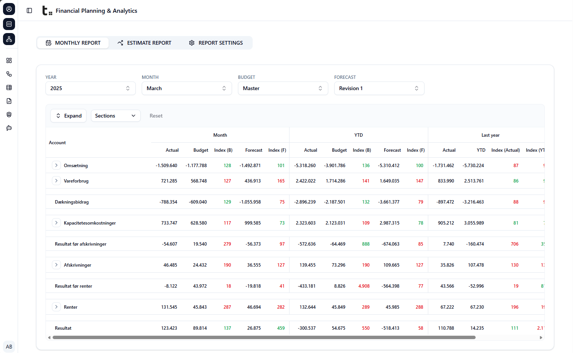Open the code brackets icon in sidebar
This screenshot has width=573, height=353.
pos(9,24)
